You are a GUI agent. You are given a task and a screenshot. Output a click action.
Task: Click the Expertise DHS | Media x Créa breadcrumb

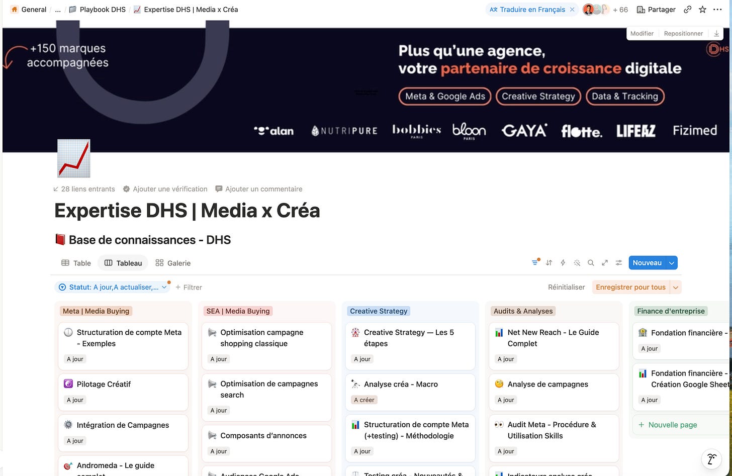186,10
